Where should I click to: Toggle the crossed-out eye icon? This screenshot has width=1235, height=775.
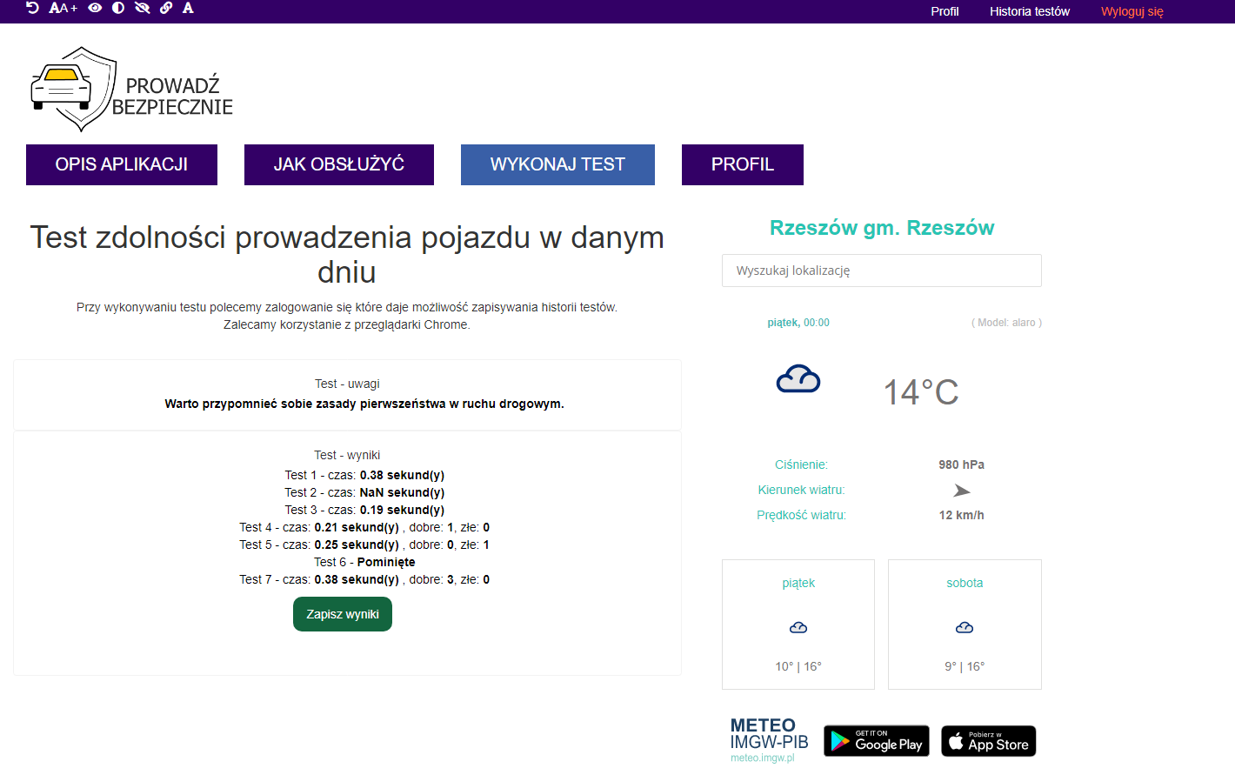click(x=143, y=8)
